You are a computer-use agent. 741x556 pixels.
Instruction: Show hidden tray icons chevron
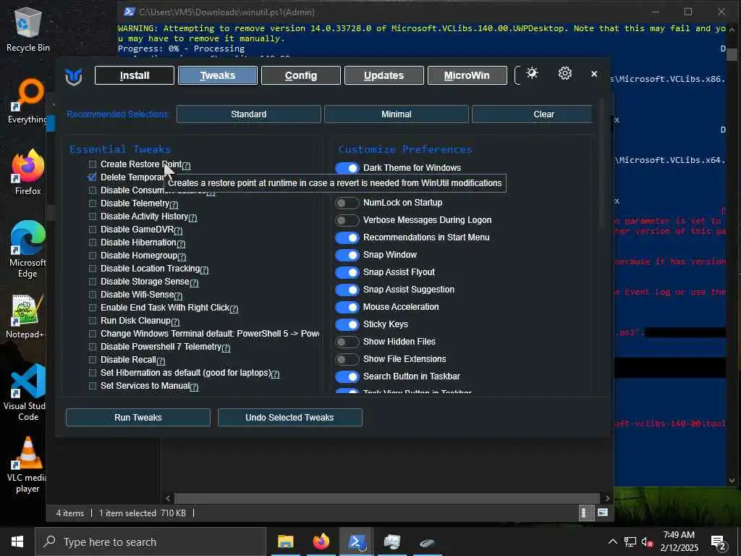(x=612, y=542)
